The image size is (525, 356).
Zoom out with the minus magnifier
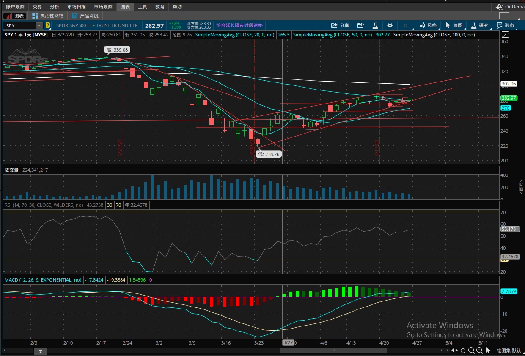coord(480,351)
